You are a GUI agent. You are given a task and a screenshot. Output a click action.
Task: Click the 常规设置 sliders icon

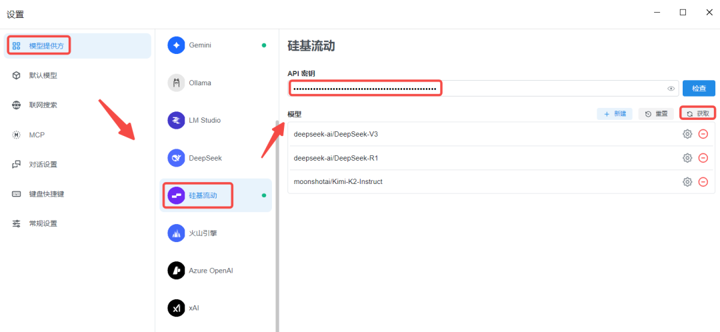17,223
